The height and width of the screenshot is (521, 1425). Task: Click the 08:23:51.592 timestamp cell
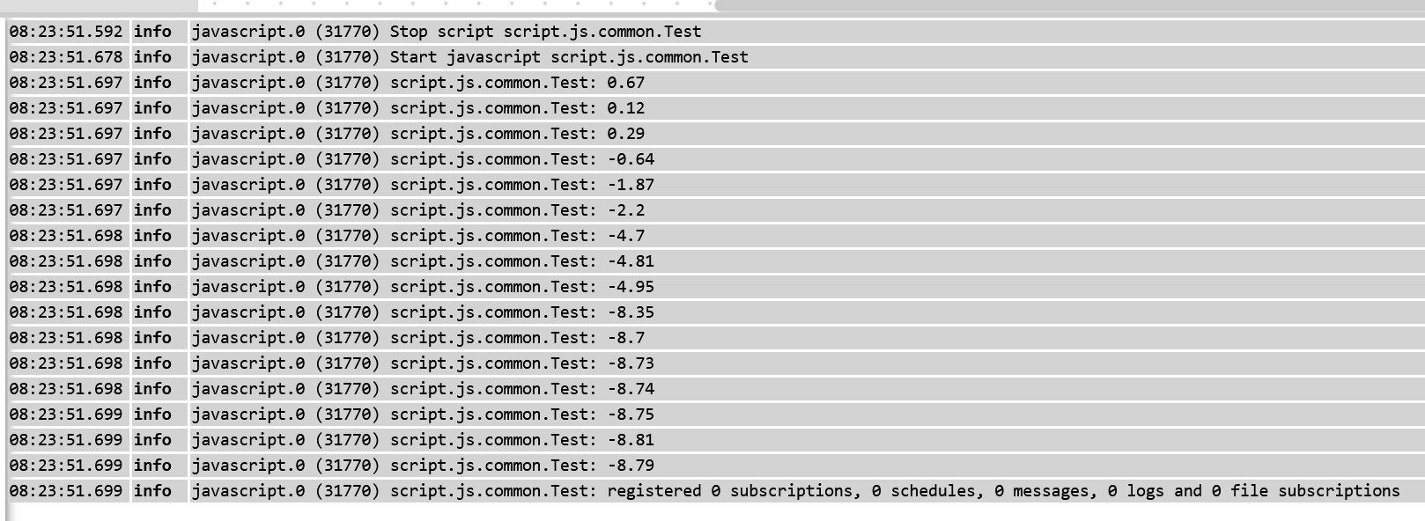(67, 32)
